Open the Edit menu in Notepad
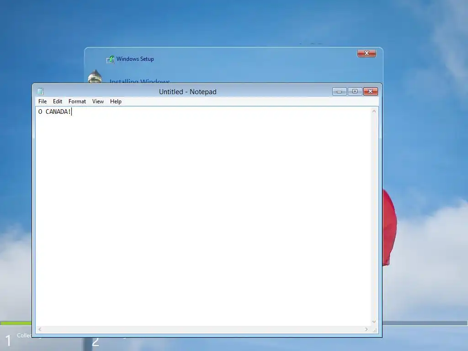The width and height of the screenshot is (468, 351). click(57, 101)
